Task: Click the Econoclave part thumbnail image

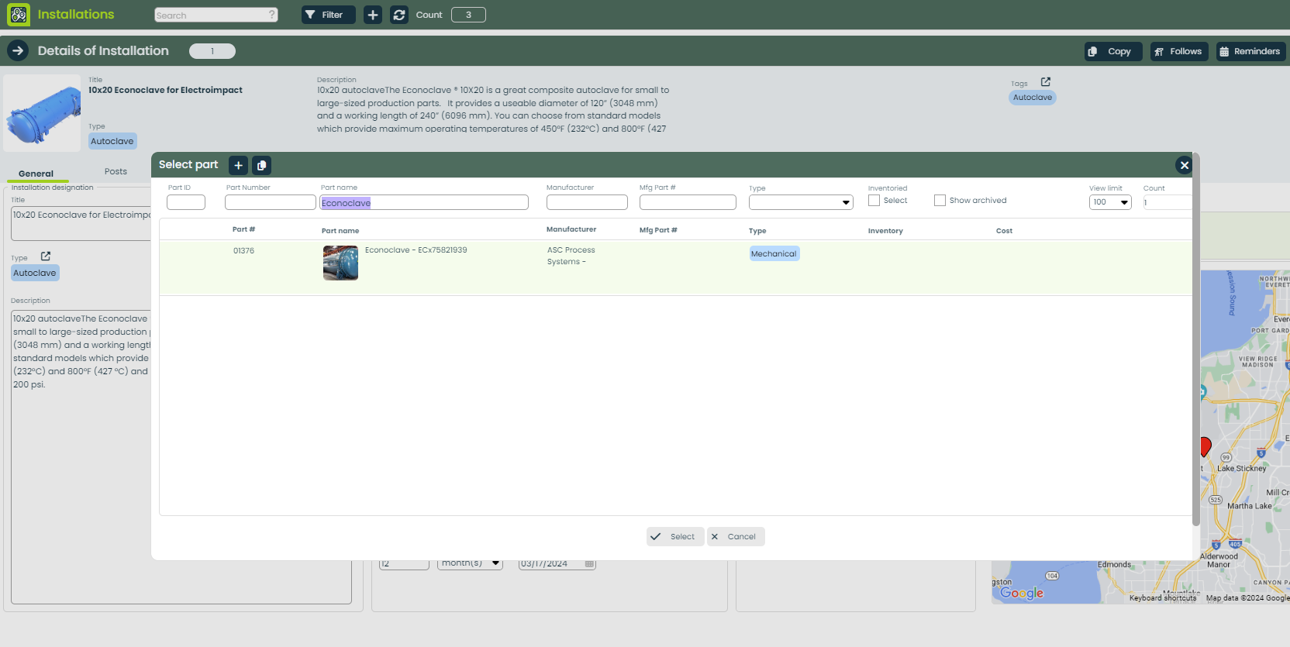Action: [x=340, y=263]
